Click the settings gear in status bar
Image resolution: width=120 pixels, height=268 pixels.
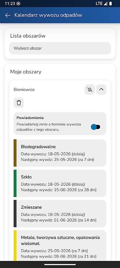pos(18,4)
